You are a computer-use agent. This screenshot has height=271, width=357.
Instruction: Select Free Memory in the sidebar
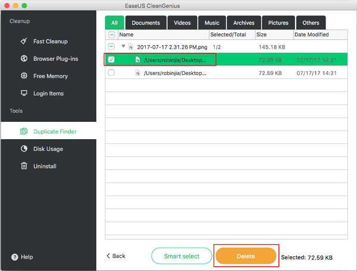coord(49,75)
